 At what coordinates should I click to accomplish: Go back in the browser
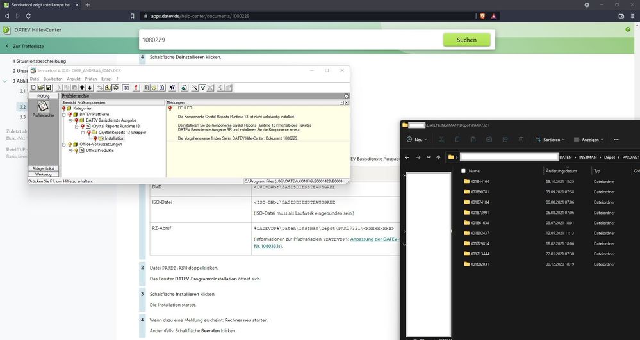[7, 16]
